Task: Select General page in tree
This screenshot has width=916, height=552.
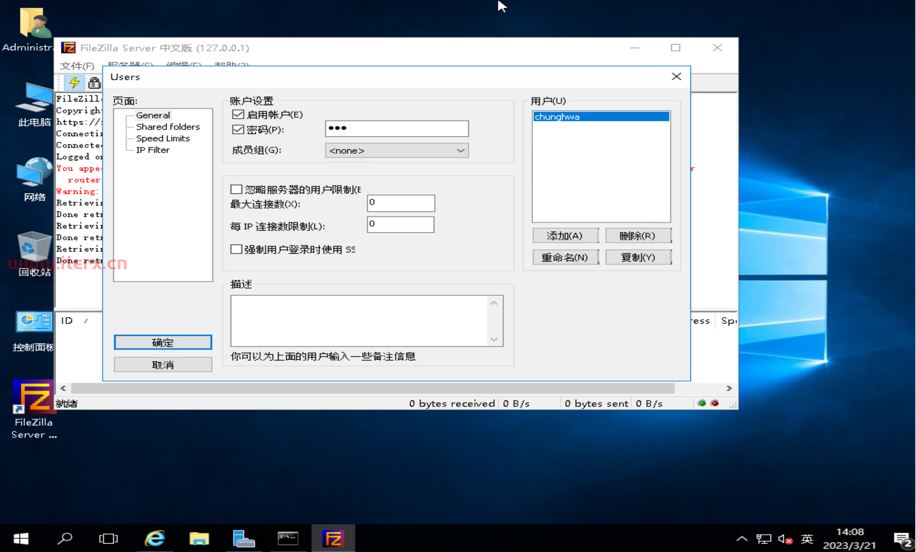Action: (153, 115)
